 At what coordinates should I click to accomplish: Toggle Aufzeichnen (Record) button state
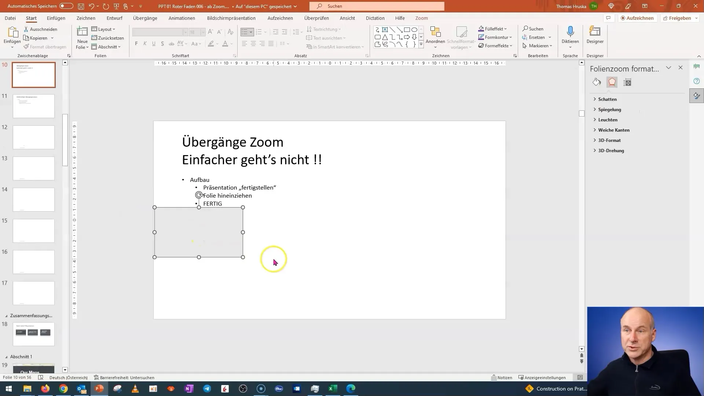click(637, 18)
